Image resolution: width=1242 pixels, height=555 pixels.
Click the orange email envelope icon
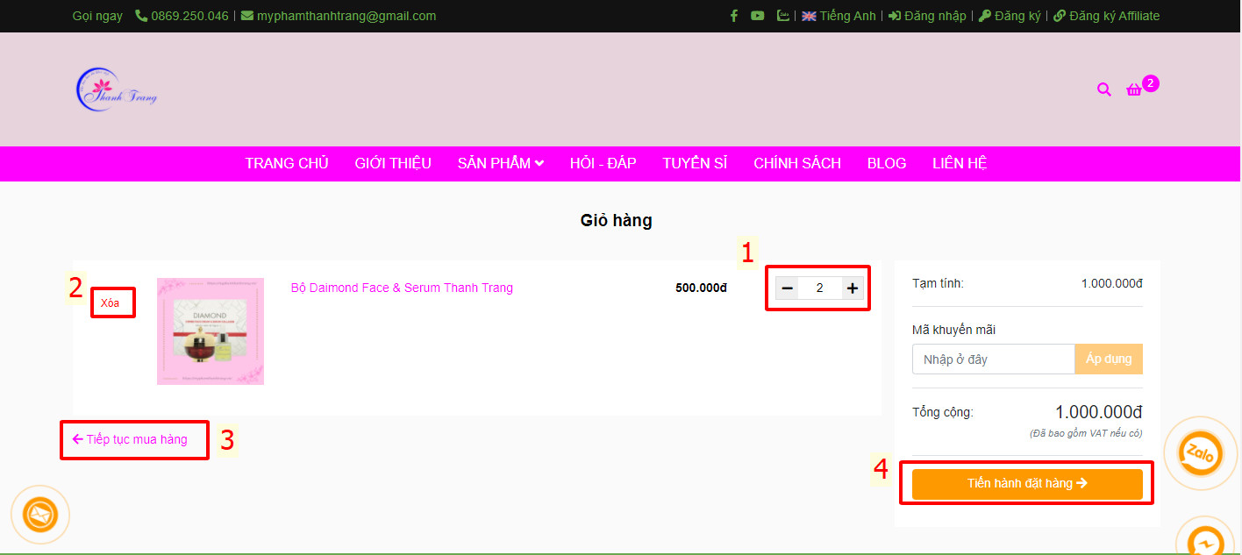tap(39, 515)
